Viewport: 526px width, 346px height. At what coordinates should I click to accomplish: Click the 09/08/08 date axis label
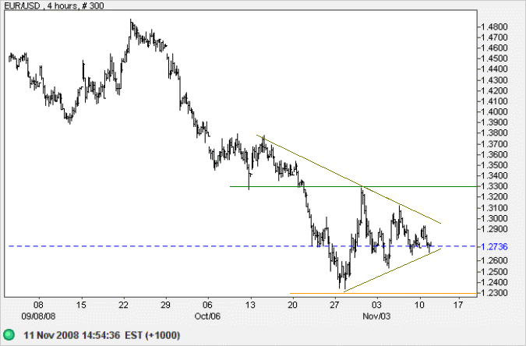[x=38, y=316]
